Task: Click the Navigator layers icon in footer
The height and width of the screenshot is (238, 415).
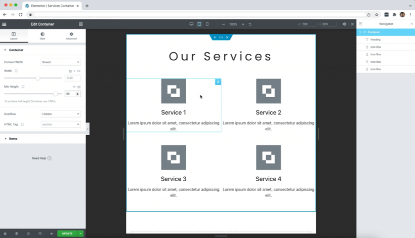Action: pos(16,234)
